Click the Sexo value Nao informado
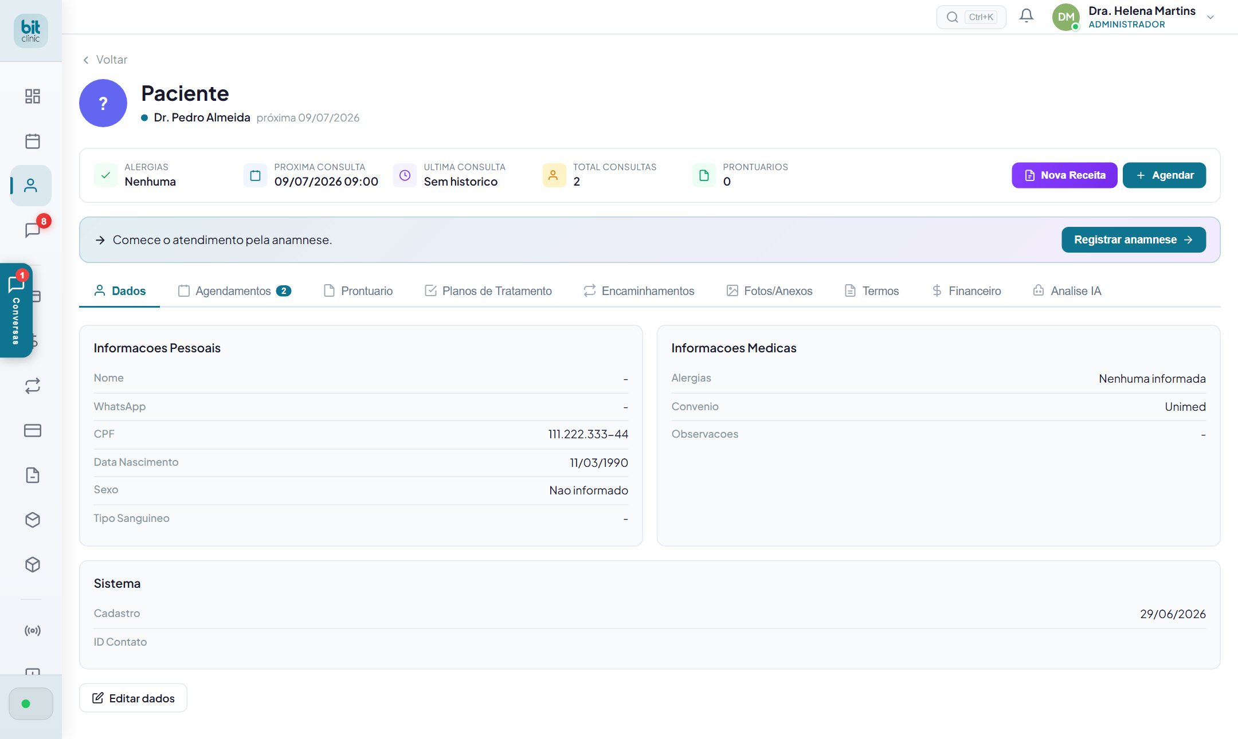The image size is (1238, 739). (589, 490)
